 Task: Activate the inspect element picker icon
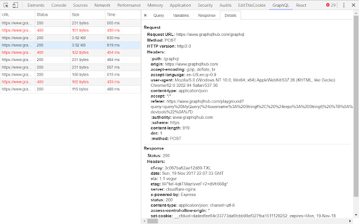click(x=5, y=5)
